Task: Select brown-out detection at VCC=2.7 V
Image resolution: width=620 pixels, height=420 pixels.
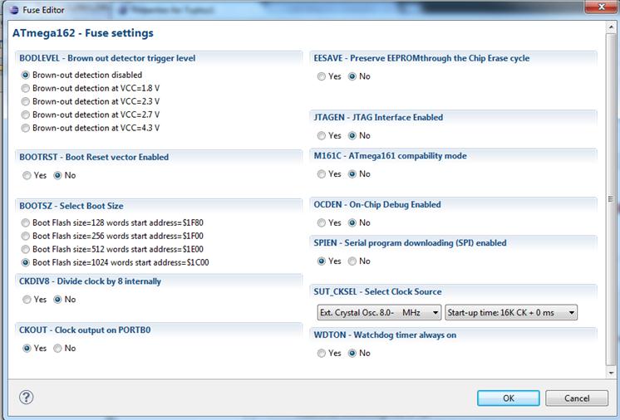Action: 26,115
